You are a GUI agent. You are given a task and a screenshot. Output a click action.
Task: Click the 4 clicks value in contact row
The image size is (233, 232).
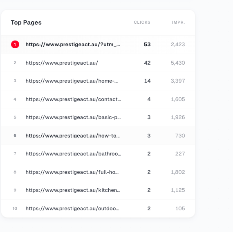(149, 99)
